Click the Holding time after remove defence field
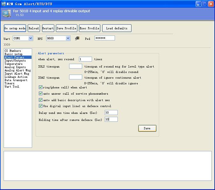215x190 pixels. [x=111, y=119]
